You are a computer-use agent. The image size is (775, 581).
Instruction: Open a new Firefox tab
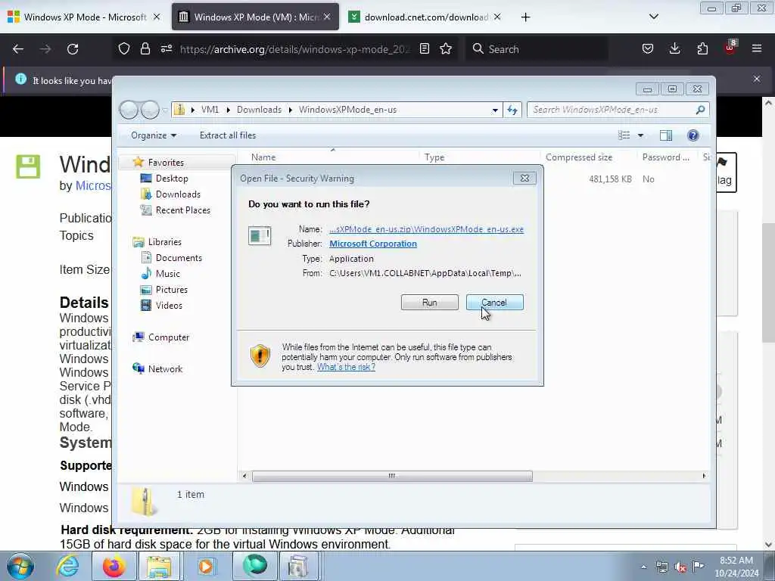tap(525, 17)
